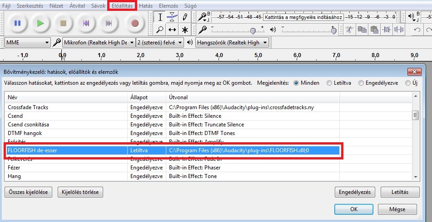Confirm with the OK button
Viewport: 432px width, 222px height.
(354, 209)
